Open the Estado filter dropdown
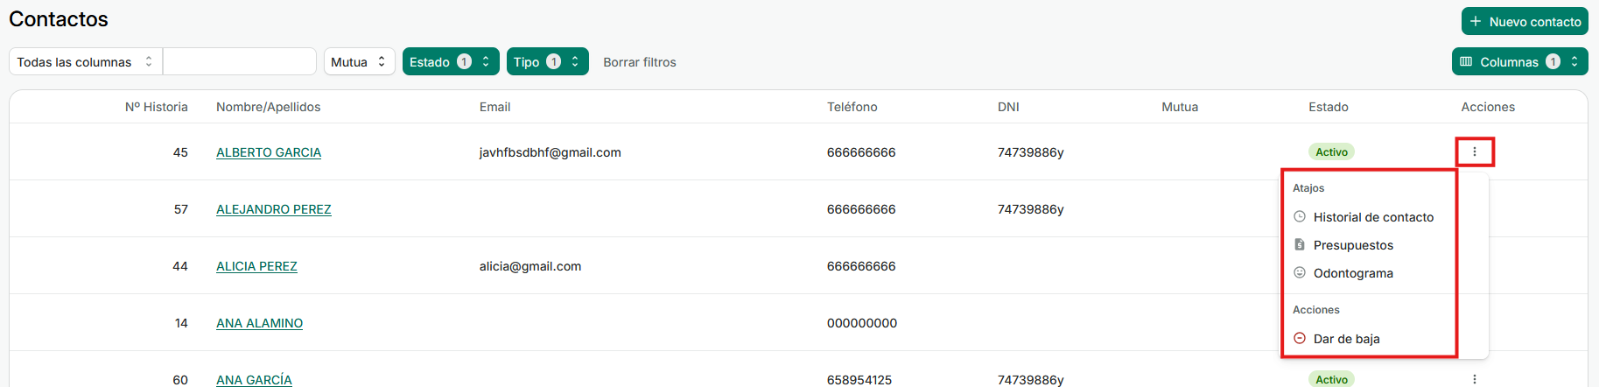This screenshot has width=1599, height=387. [450, 61]
